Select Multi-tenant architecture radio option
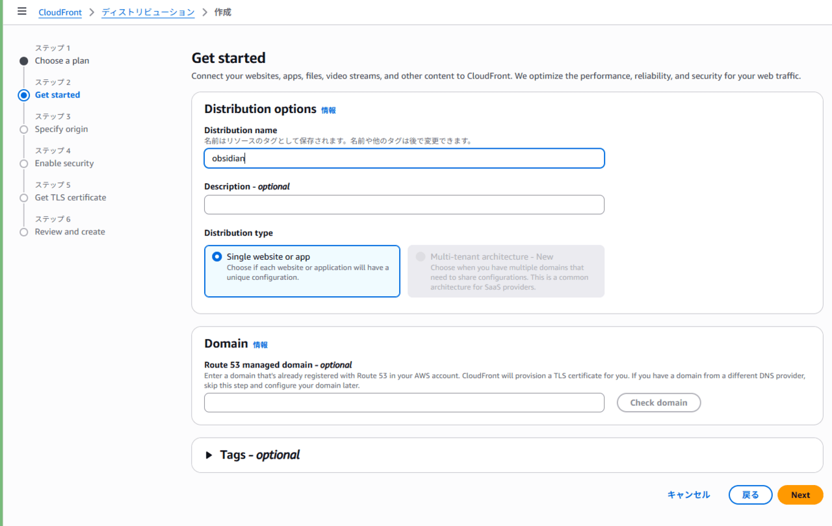 pyautogui.click(x=421, y=257)
